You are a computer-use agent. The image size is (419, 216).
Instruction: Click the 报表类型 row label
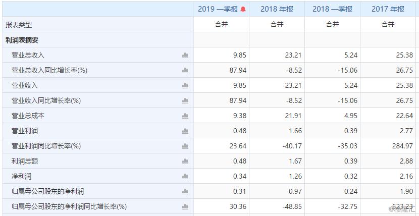click(x=19, y=25)
